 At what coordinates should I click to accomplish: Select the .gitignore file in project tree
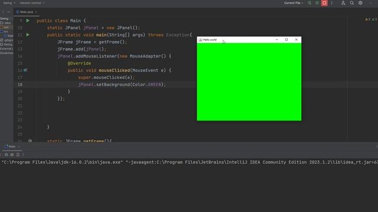[x=6, y=40]
